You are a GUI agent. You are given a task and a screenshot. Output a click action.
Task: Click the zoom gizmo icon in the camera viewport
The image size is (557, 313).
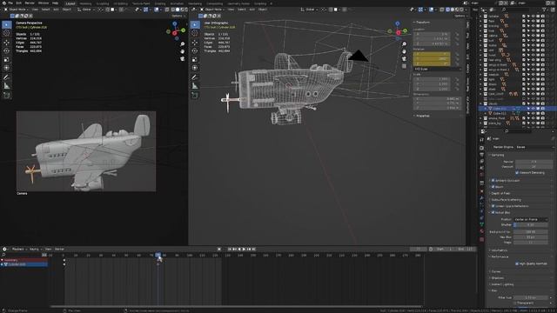[x=182, y=44]
